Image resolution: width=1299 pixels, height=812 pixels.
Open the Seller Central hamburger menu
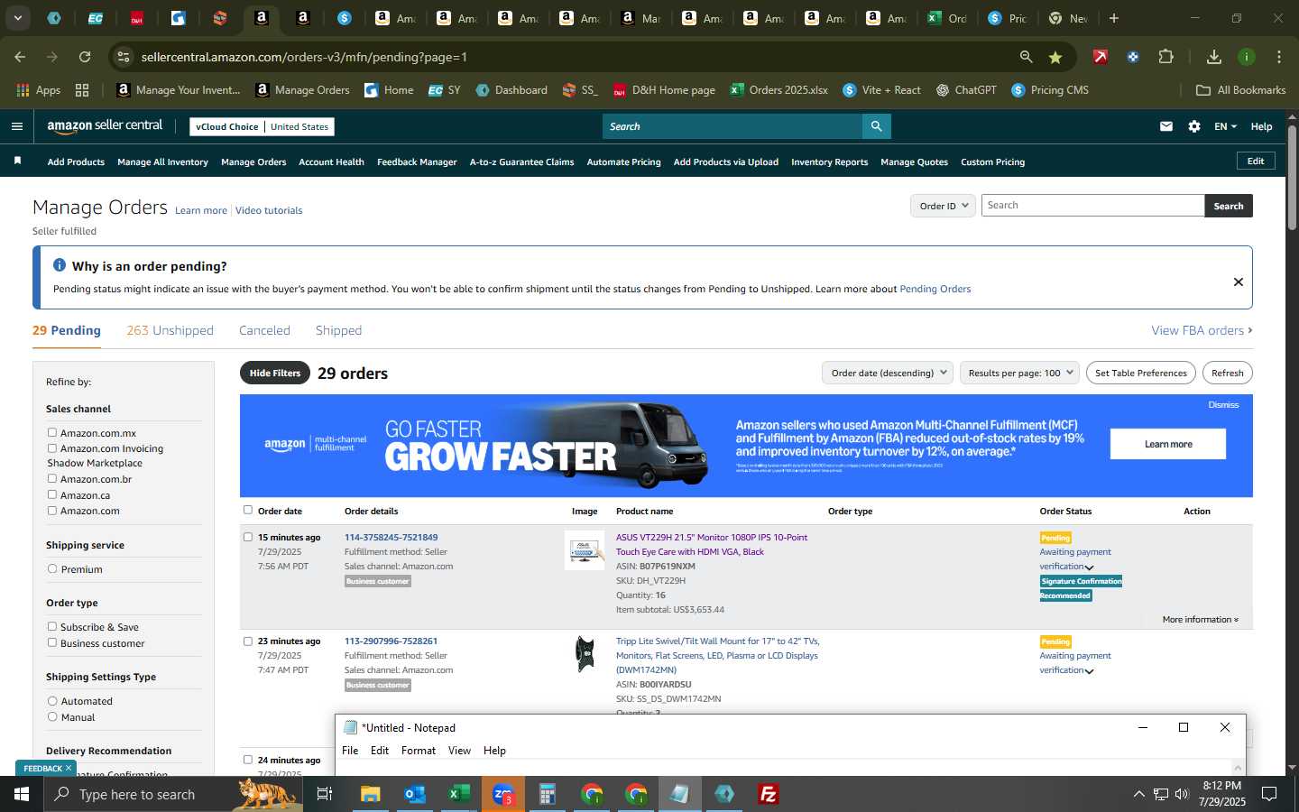point(16,126)
